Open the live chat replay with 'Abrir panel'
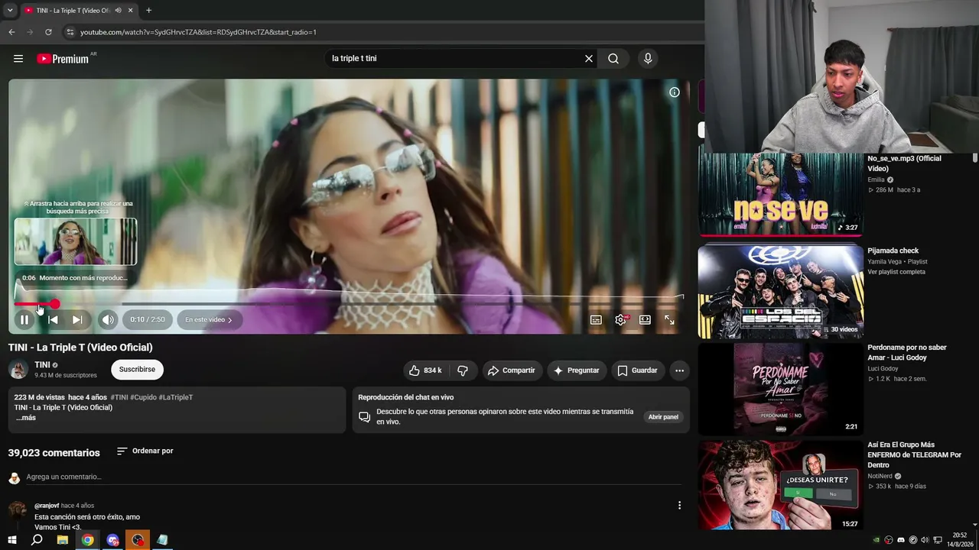 point(663,417)
